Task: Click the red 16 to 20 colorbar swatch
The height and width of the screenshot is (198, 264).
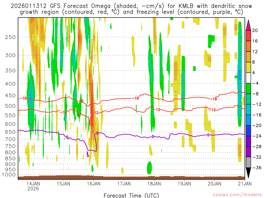Action: click(x=248, y=36)
